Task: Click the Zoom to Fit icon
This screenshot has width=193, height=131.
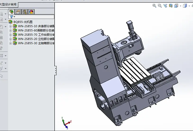Action: click(154, 6)
